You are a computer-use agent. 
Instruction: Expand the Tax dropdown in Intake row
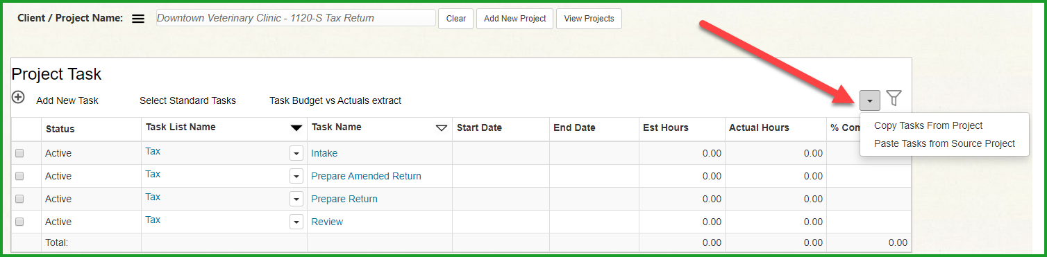(x=296, y=153)
